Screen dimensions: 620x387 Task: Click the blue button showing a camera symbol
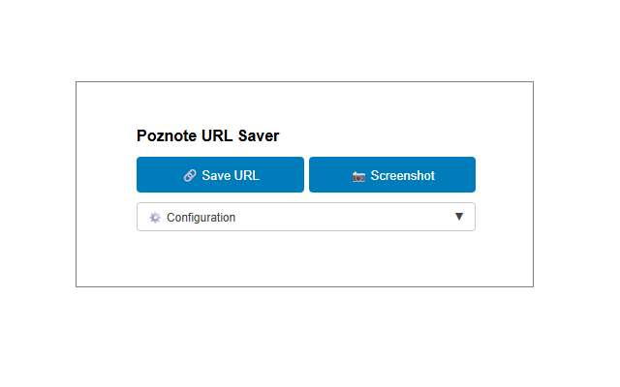click(x=392, y=174)
